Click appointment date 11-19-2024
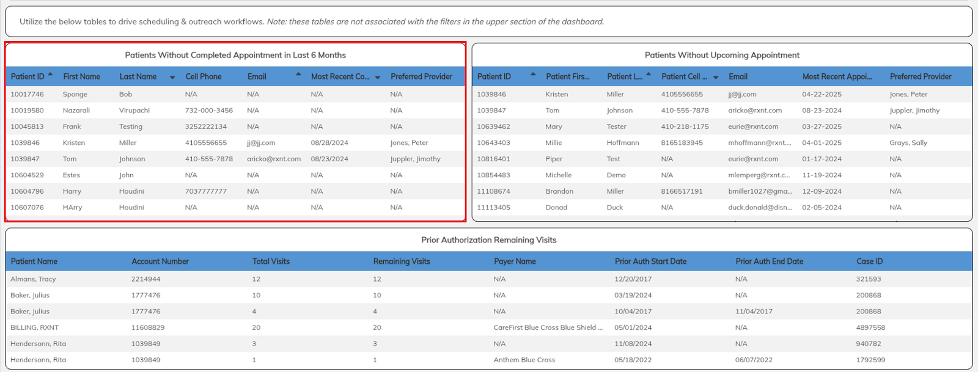Image resolution: width=978 pixels, height=372 pixels. pyautogui.click(x=822, y=175)
